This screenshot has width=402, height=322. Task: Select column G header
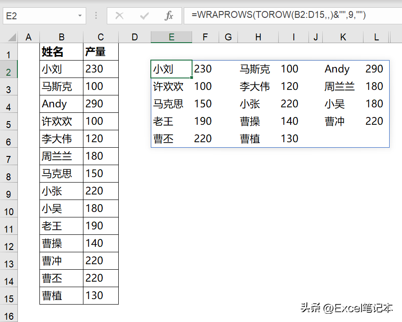(x=228, y=37)
